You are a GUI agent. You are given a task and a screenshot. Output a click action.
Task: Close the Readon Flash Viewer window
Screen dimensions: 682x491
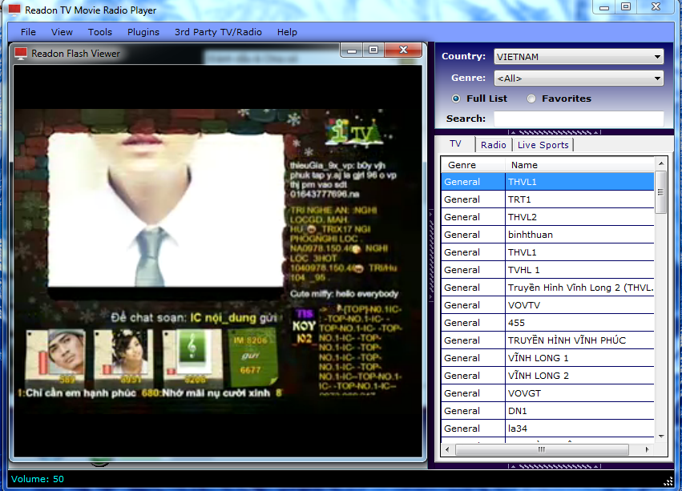403,50
